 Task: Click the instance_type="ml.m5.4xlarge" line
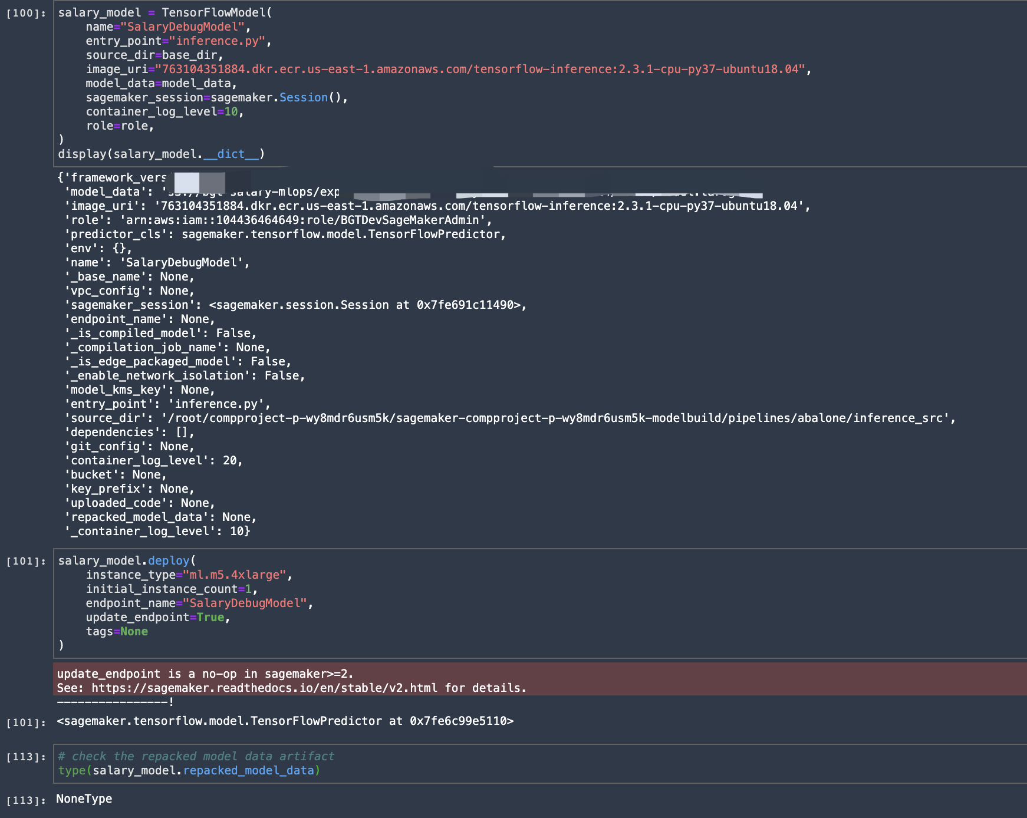[189, 575]
